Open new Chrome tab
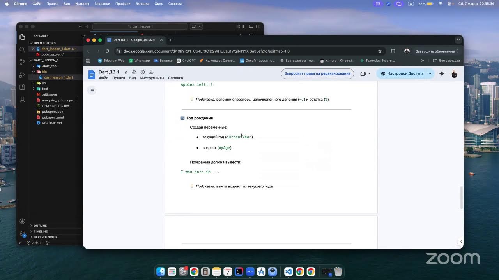 click(170, 40)
